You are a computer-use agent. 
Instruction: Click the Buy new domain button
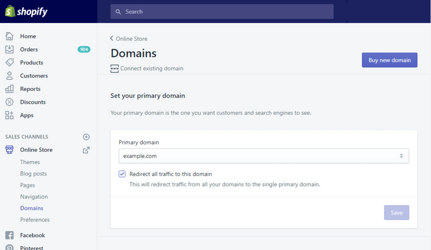(x=389, y=60)
